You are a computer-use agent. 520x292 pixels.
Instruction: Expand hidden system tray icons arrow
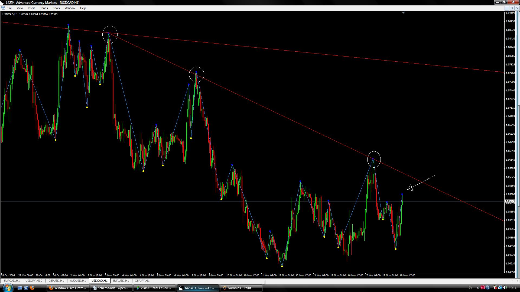click(478, 288)
